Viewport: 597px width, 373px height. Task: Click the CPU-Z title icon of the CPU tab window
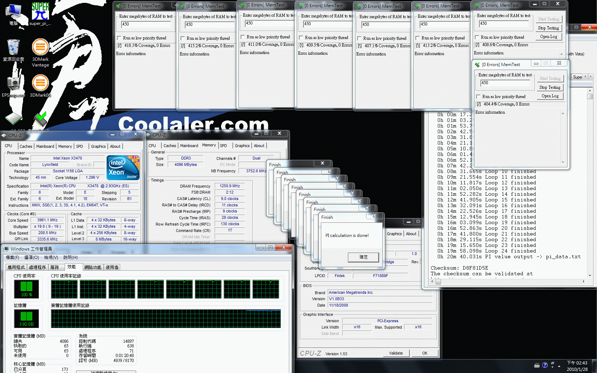(x=4, y=135)
